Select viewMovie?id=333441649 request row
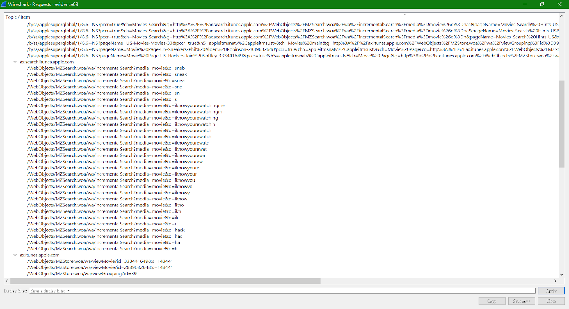 click(100, 261)
